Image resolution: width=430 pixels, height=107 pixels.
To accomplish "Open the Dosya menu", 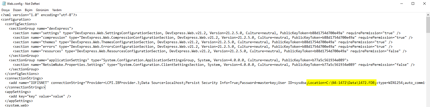I will pyautogui.click(x=6, y=10).
